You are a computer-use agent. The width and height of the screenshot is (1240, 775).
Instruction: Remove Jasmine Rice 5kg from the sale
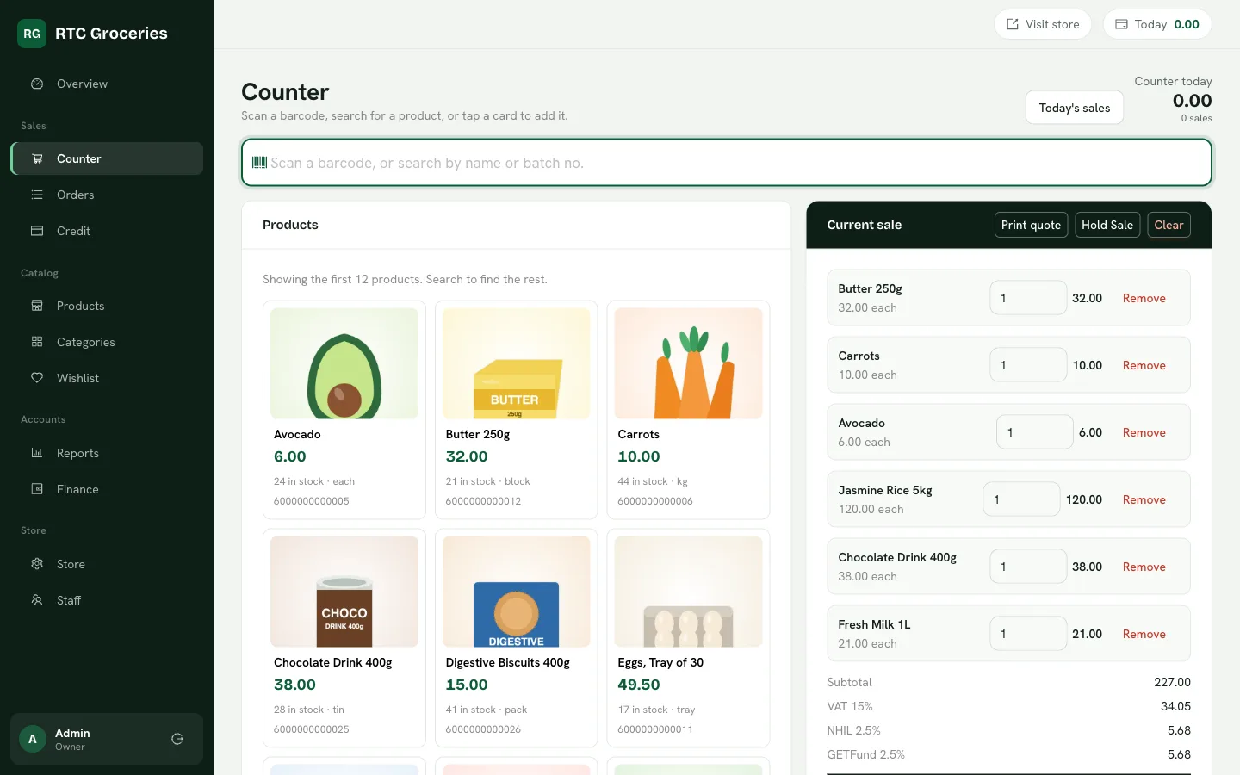pyautogui.click(x=1144, y=499)
